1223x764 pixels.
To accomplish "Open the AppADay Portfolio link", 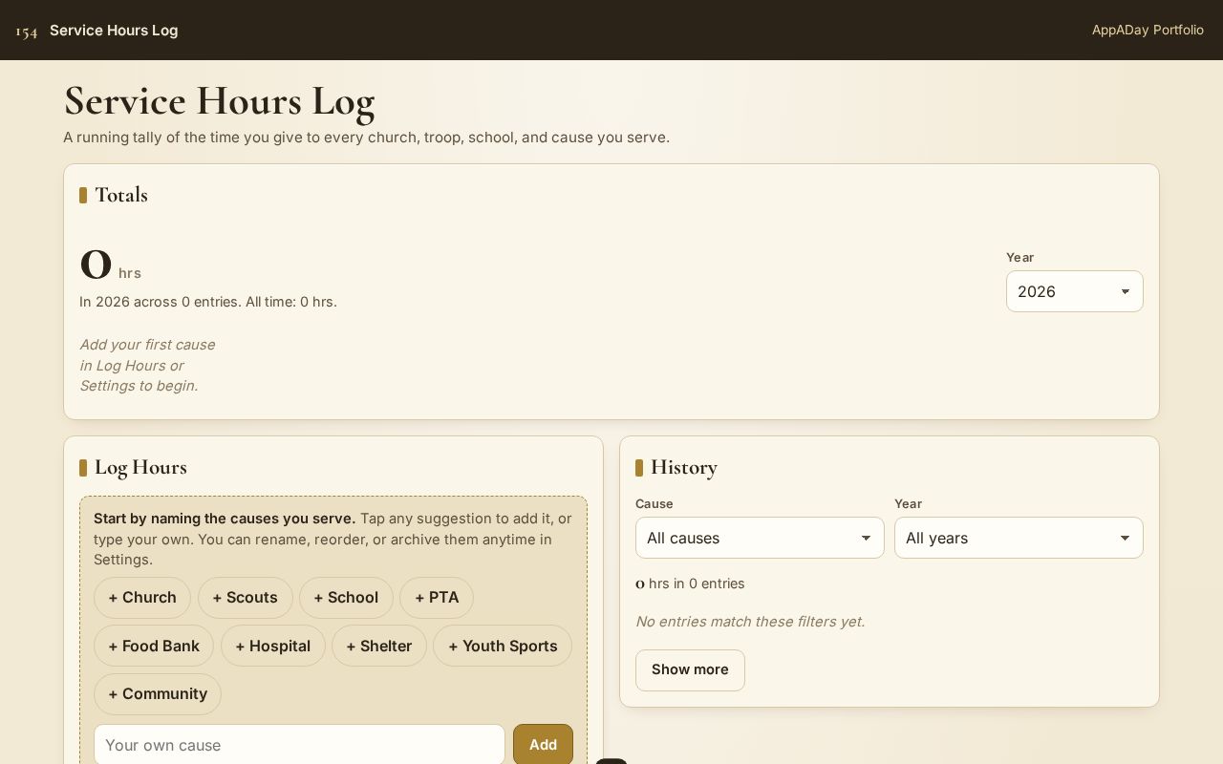I will (x=1148, y=30).
